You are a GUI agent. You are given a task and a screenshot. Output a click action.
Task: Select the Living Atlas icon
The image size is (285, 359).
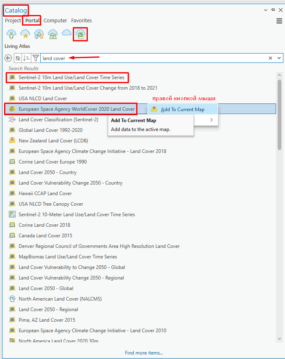[x=80, y=35]
